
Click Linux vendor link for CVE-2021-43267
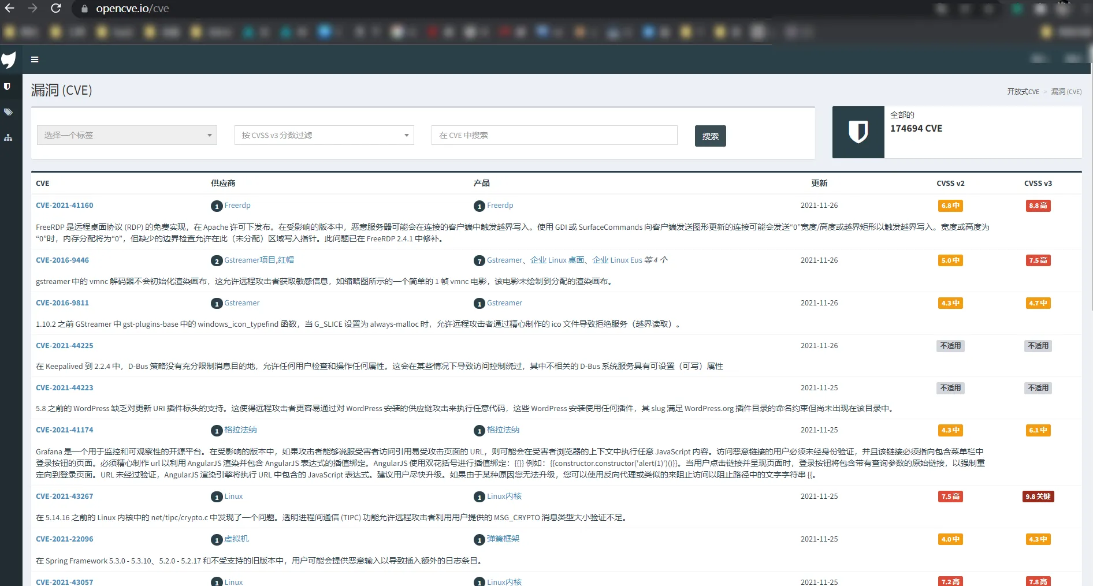coord(233,497)
